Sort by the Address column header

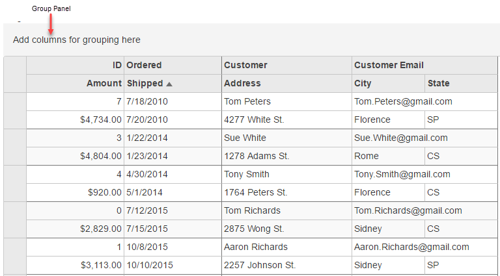click(286, 83)
